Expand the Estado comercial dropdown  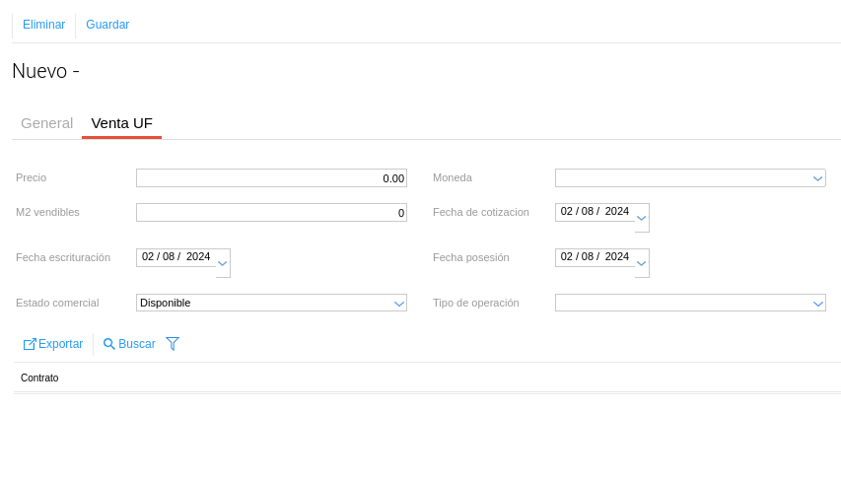(x=399, y=304)
